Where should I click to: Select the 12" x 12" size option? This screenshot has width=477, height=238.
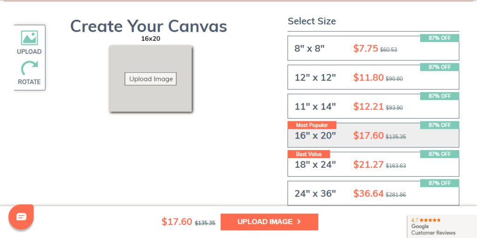[x=373, y=78]
